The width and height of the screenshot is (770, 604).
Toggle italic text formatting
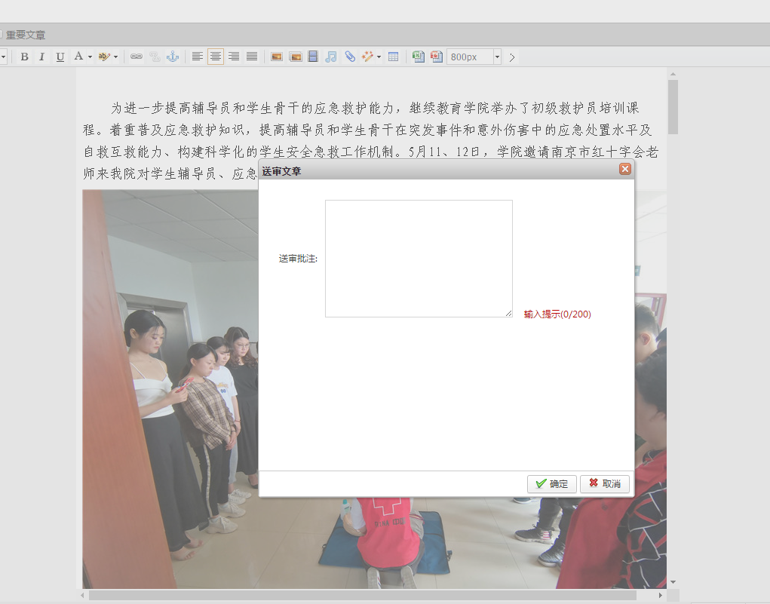tap(42, 57)
